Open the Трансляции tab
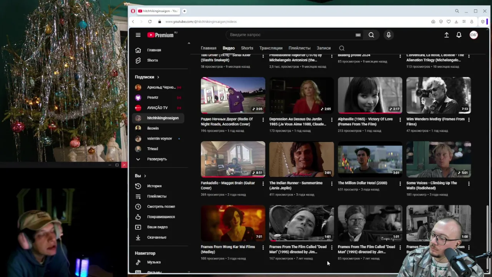Screen dimensions: 492x277 click(x=271, y=48)
